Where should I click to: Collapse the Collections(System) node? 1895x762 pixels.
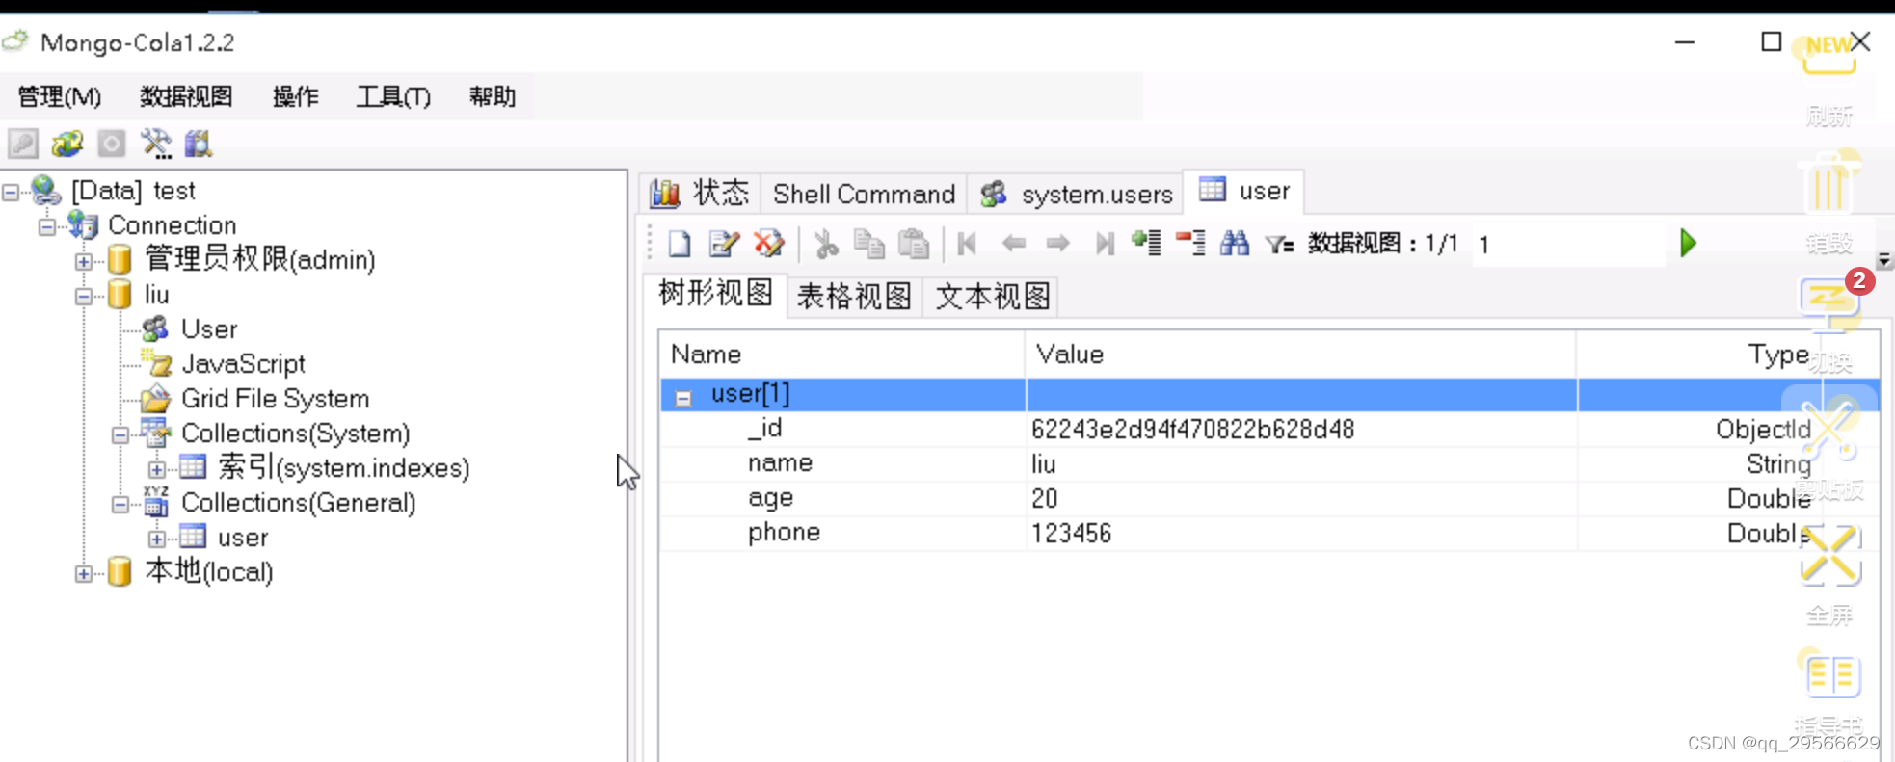pos(120,435)
